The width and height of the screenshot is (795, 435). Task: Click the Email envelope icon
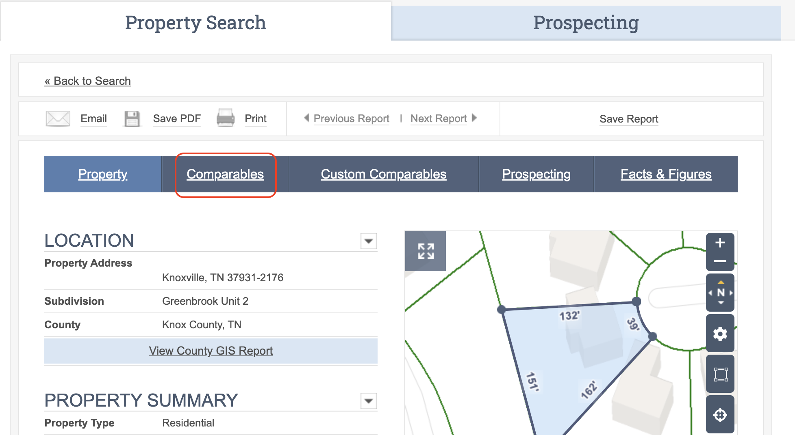58,118
